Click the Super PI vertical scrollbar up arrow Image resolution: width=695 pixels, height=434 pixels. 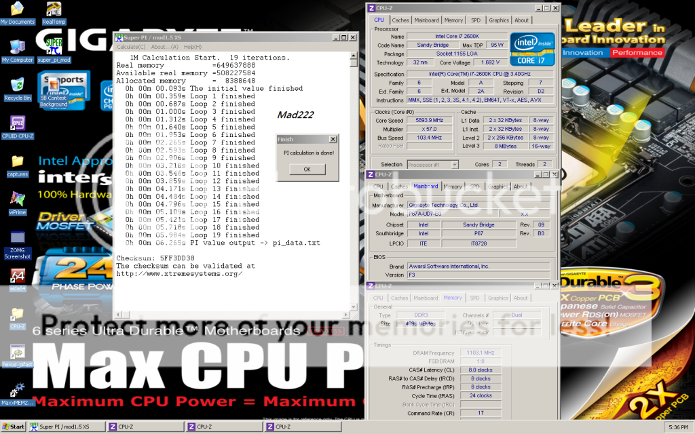coord(353,56)
